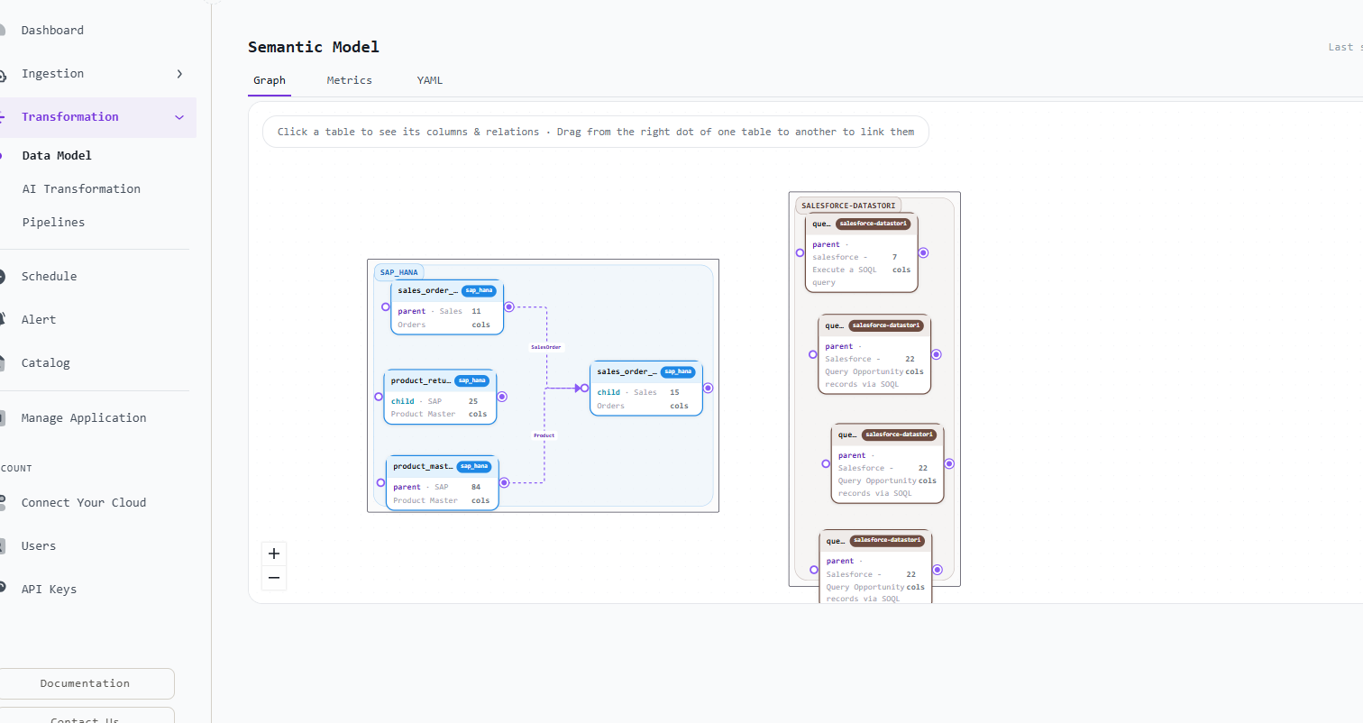
Task: Click right dot of sales_order parent node
Action: [x=509, y=307]
